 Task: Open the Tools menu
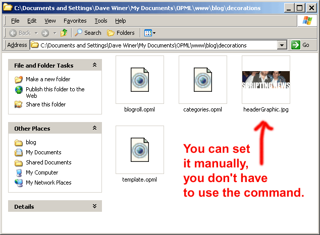tap(101, 21)
